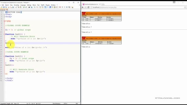Viewport: 187px width, 105px height.
Task: Zoom in using the toolbar magnifier icon
Action: (35, 7)
